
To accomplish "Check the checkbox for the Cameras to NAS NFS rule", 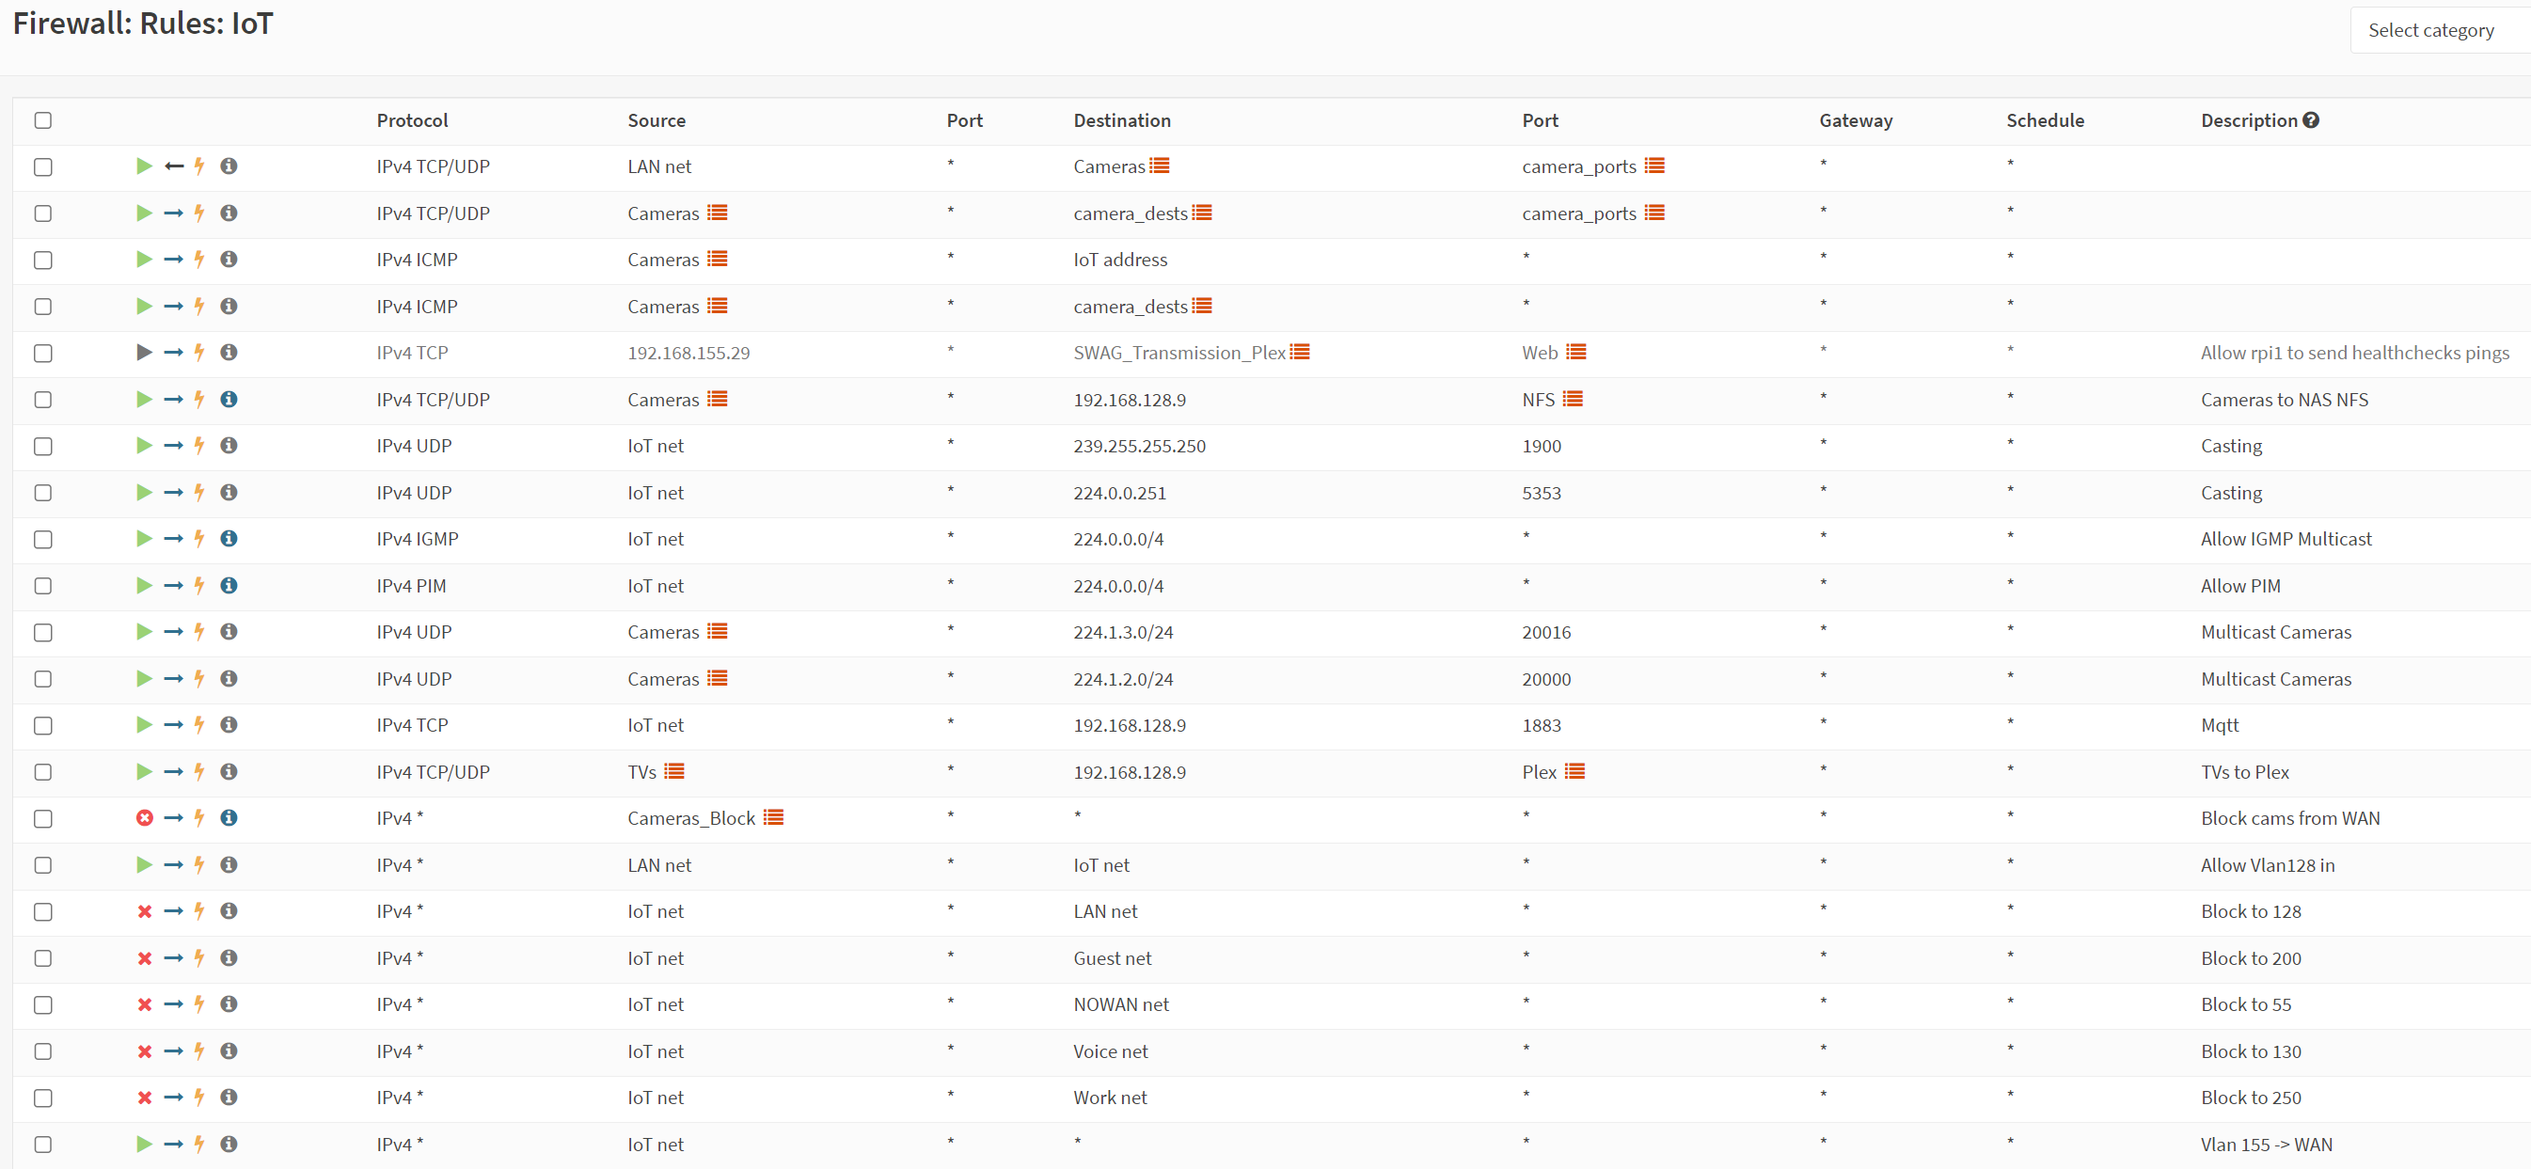I will (43, 400).
